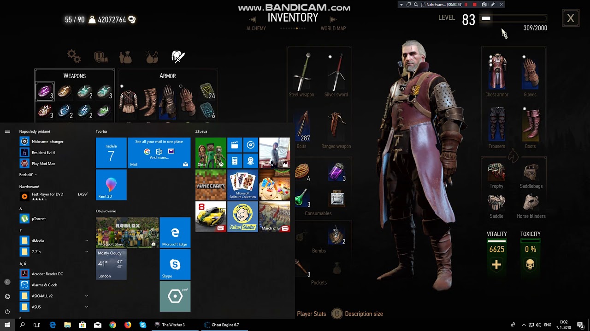Select the bomb slot with count 2
The height and width of the screenshot is (331, 590).
(x=337, y=234)
